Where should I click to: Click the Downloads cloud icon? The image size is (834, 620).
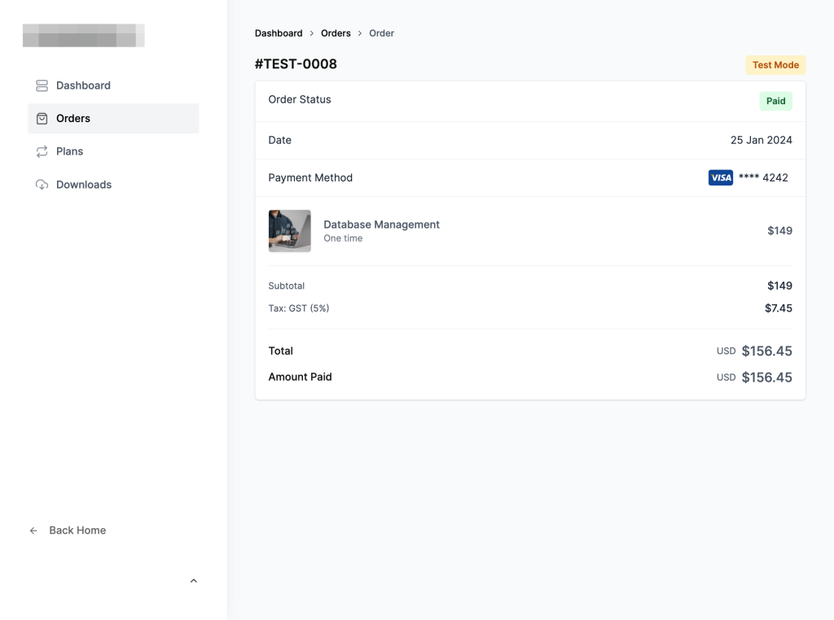(42, 185)
